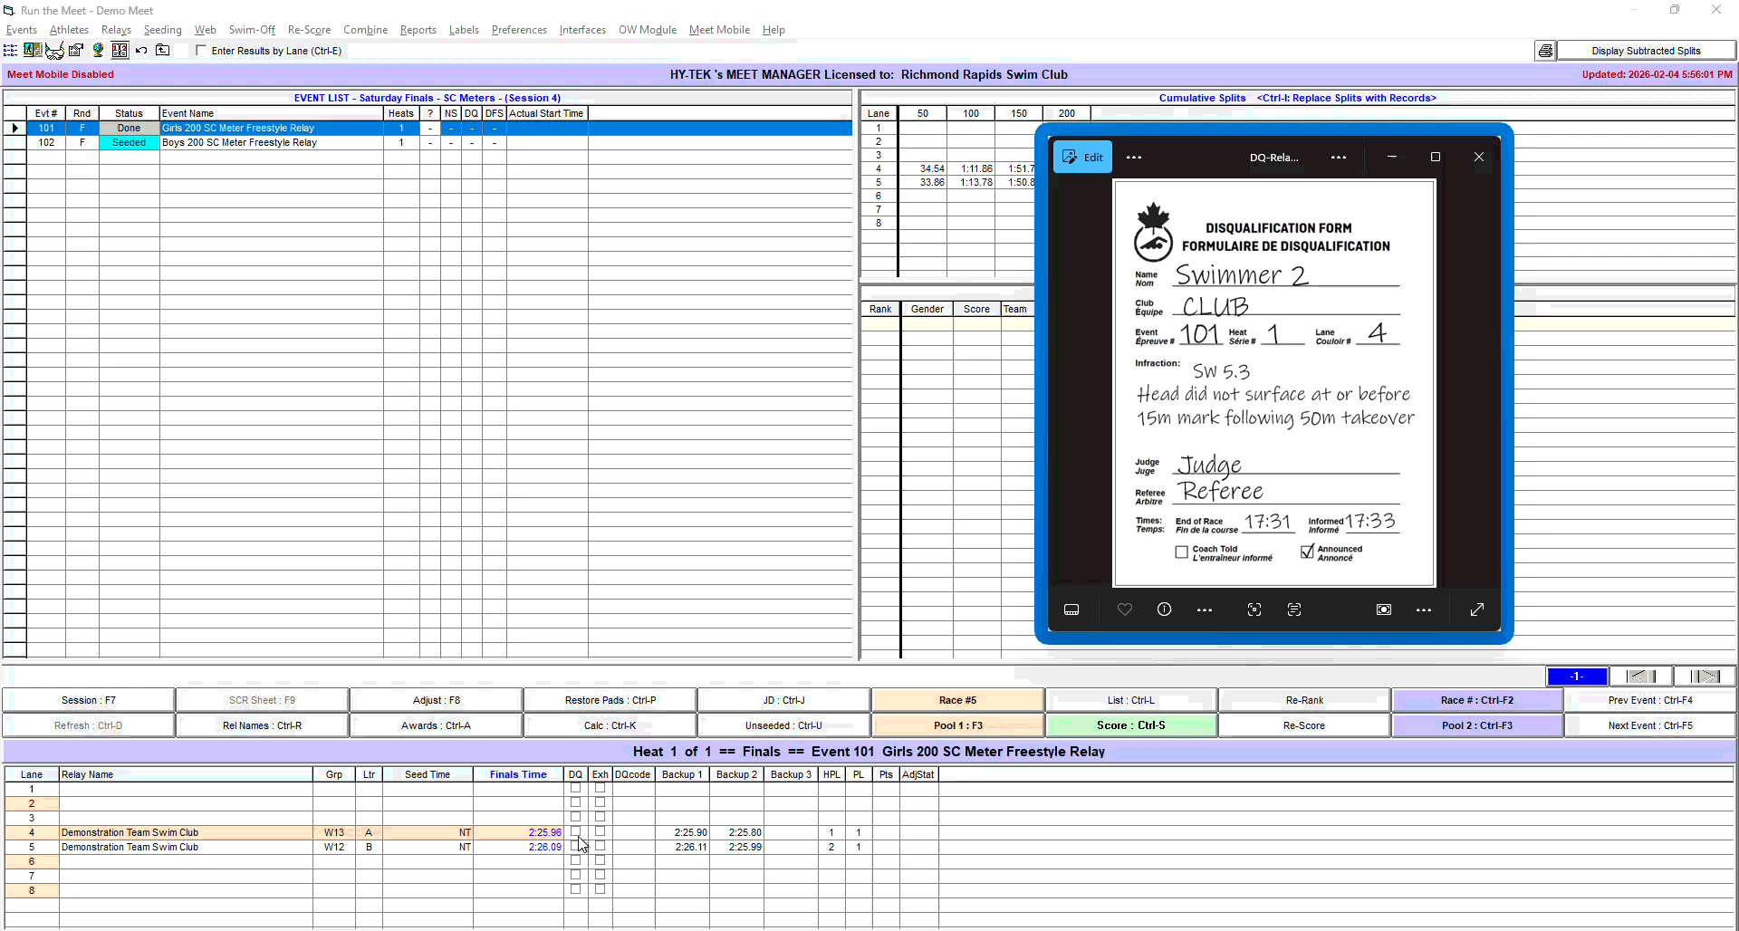Show the filmstrip in photo viewer

pos(1071,609)
